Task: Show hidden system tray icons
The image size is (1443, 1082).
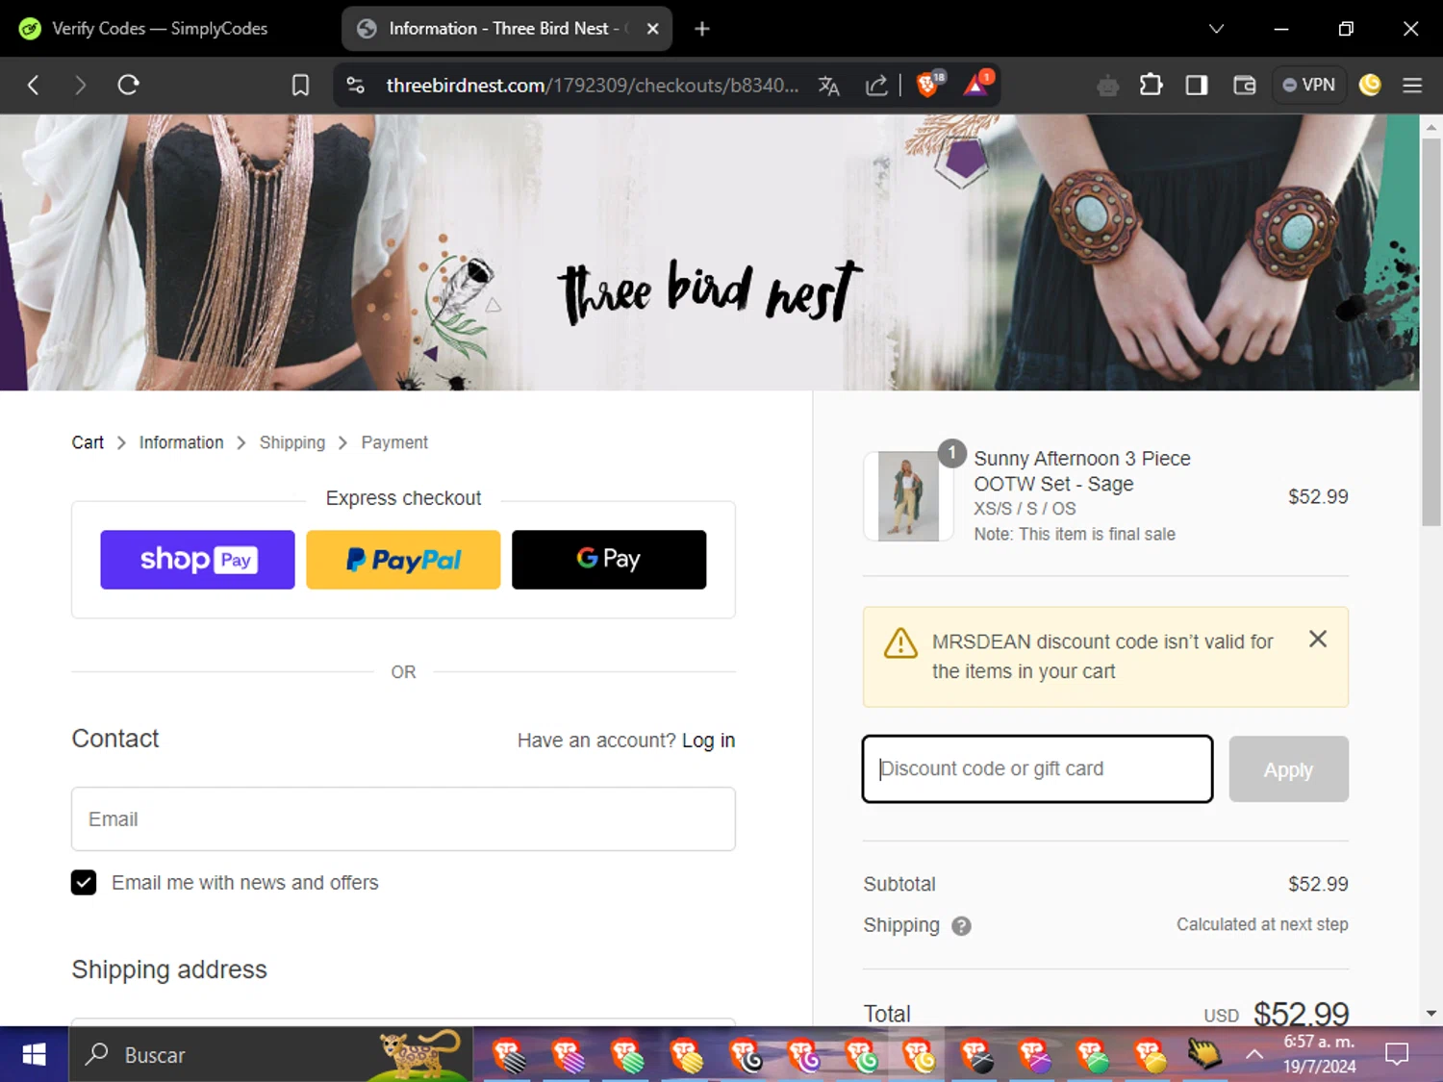Action: point(1254,1055)
